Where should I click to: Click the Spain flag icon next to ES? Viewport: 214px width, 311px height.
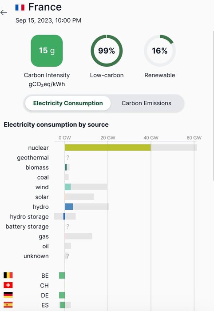8,305
